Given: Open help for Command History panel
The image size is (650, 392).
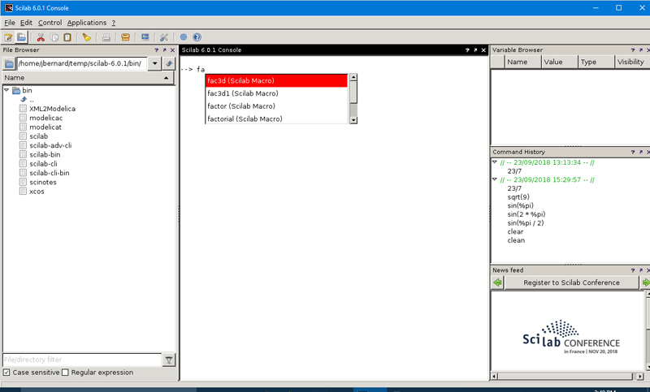Looking at the screenshot, I should pyautogui.click(x=633, y=152).
